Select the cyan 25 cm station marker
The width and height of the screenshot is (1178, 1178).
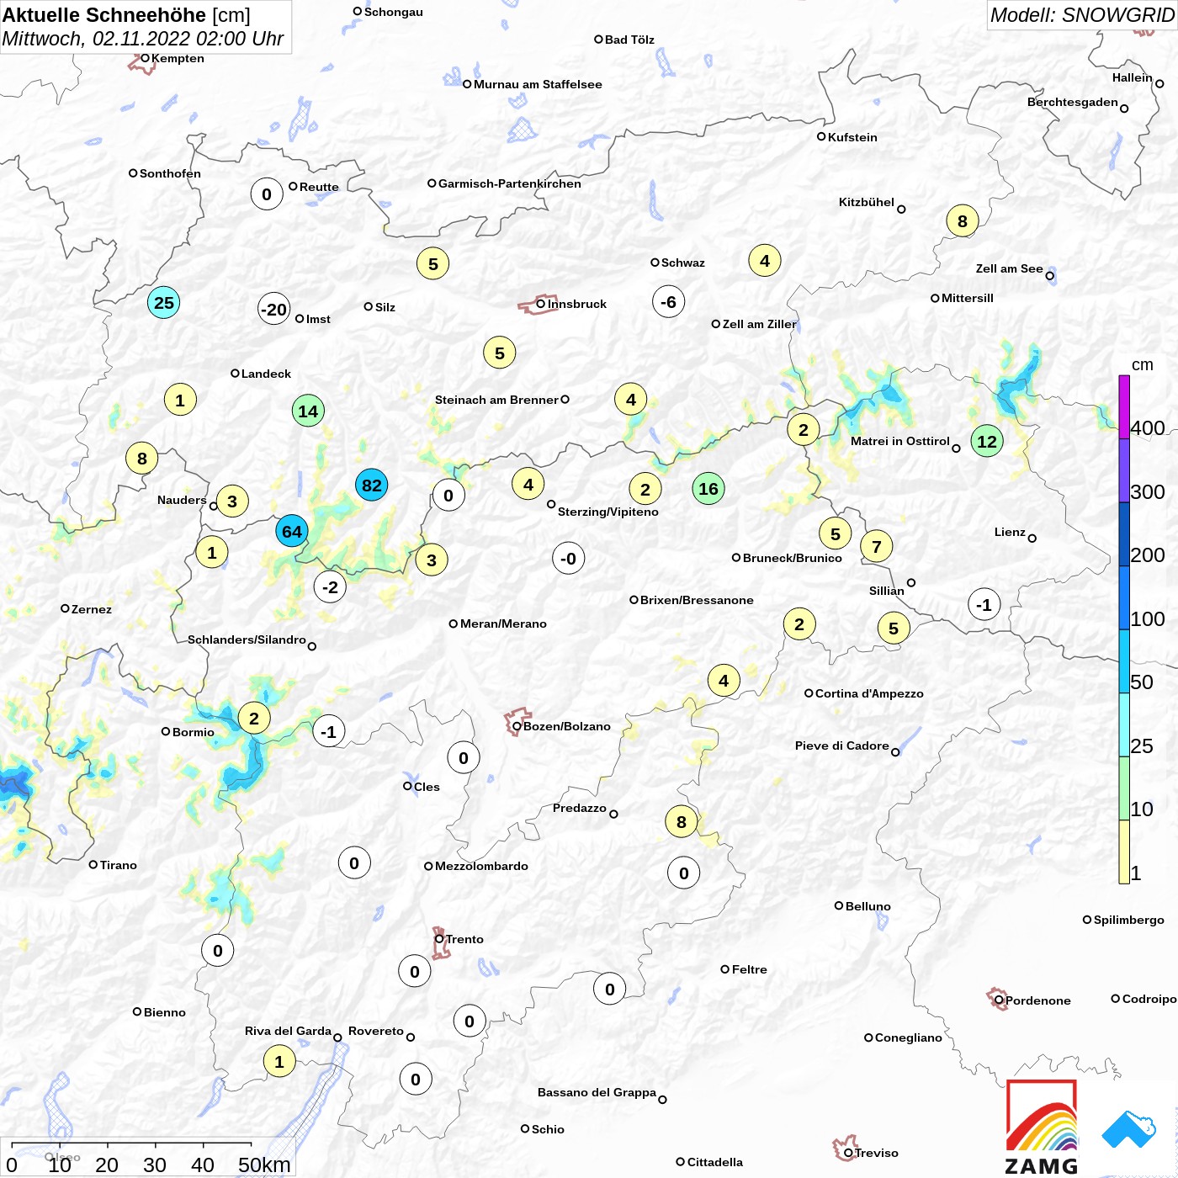pyautogui.click(x=164, y=303)
